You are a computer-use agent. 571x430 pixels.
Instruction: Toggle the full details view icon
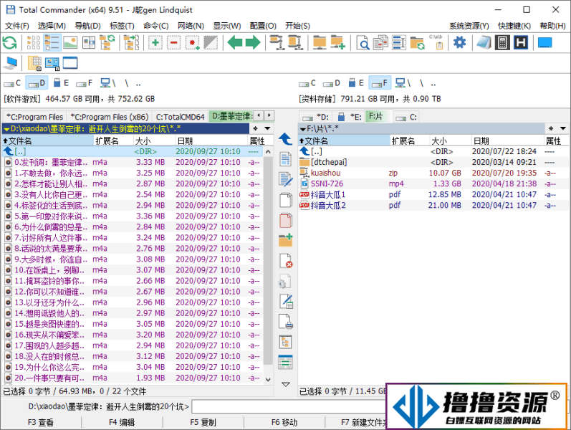[x=52, y=42]
